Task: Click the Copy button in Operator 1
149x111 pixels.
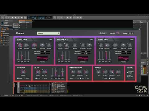Action: coord(51,39)
